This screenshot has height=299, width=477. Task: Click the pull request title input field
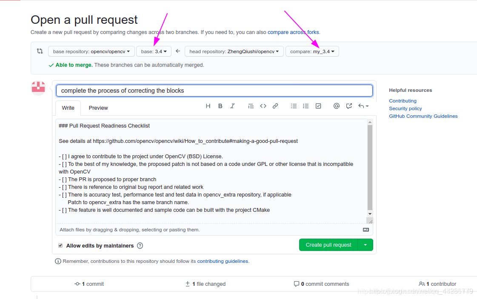tap(214, 91)
